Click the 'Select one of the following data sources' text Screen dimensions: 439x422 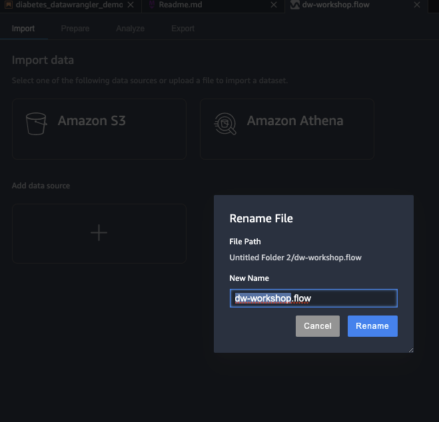pos(150,81)
